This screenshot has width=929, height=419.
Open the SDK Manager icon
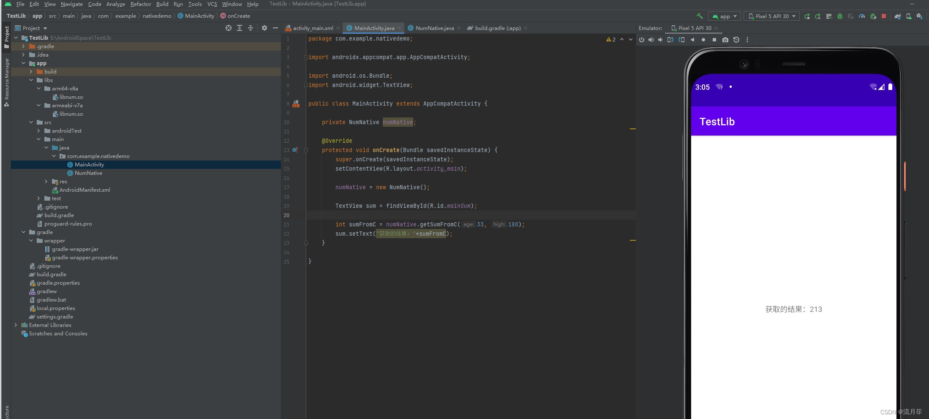(920, 16)
